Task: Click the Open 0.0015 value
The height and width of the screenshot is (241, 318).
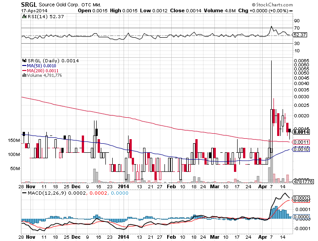Action: pyautogui.click(x=93, y=11)
